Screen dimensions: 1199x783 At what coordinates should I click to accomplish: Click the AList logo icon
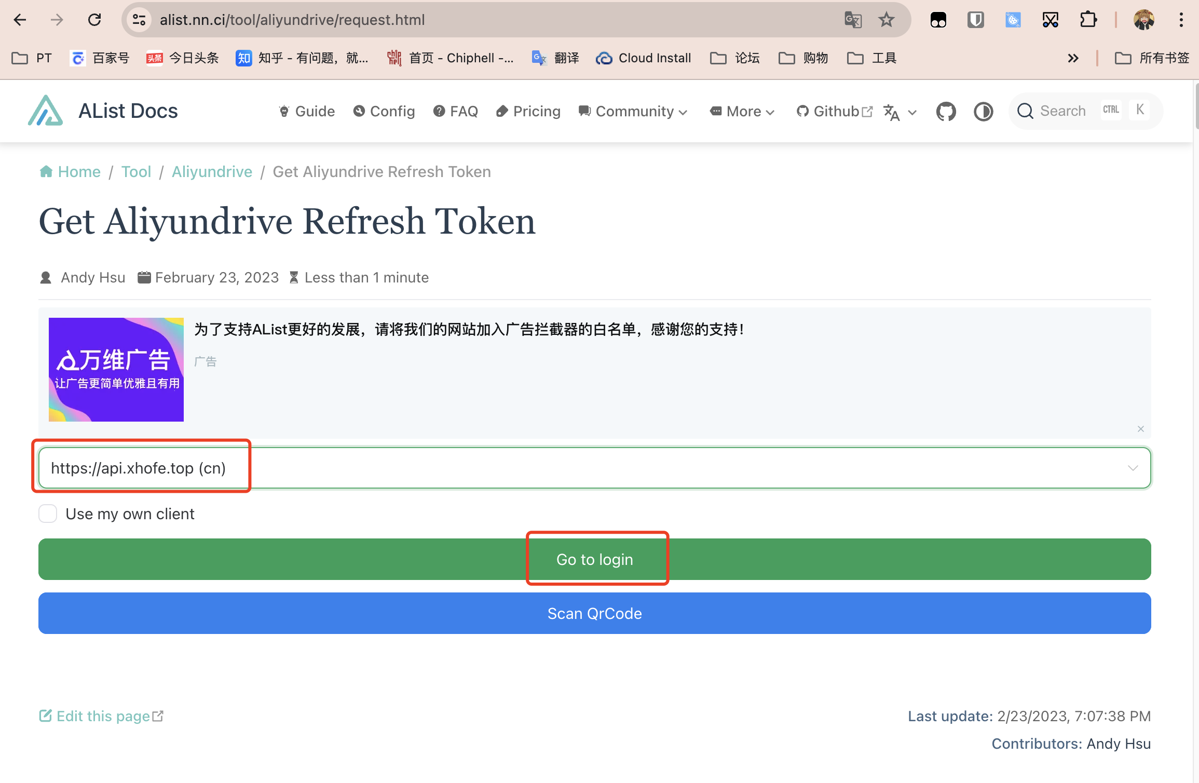[45, 111]
